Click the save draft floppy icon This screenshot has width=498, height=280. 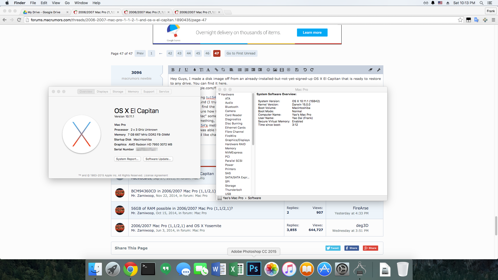pyautogui.click(x=297, y=70)
